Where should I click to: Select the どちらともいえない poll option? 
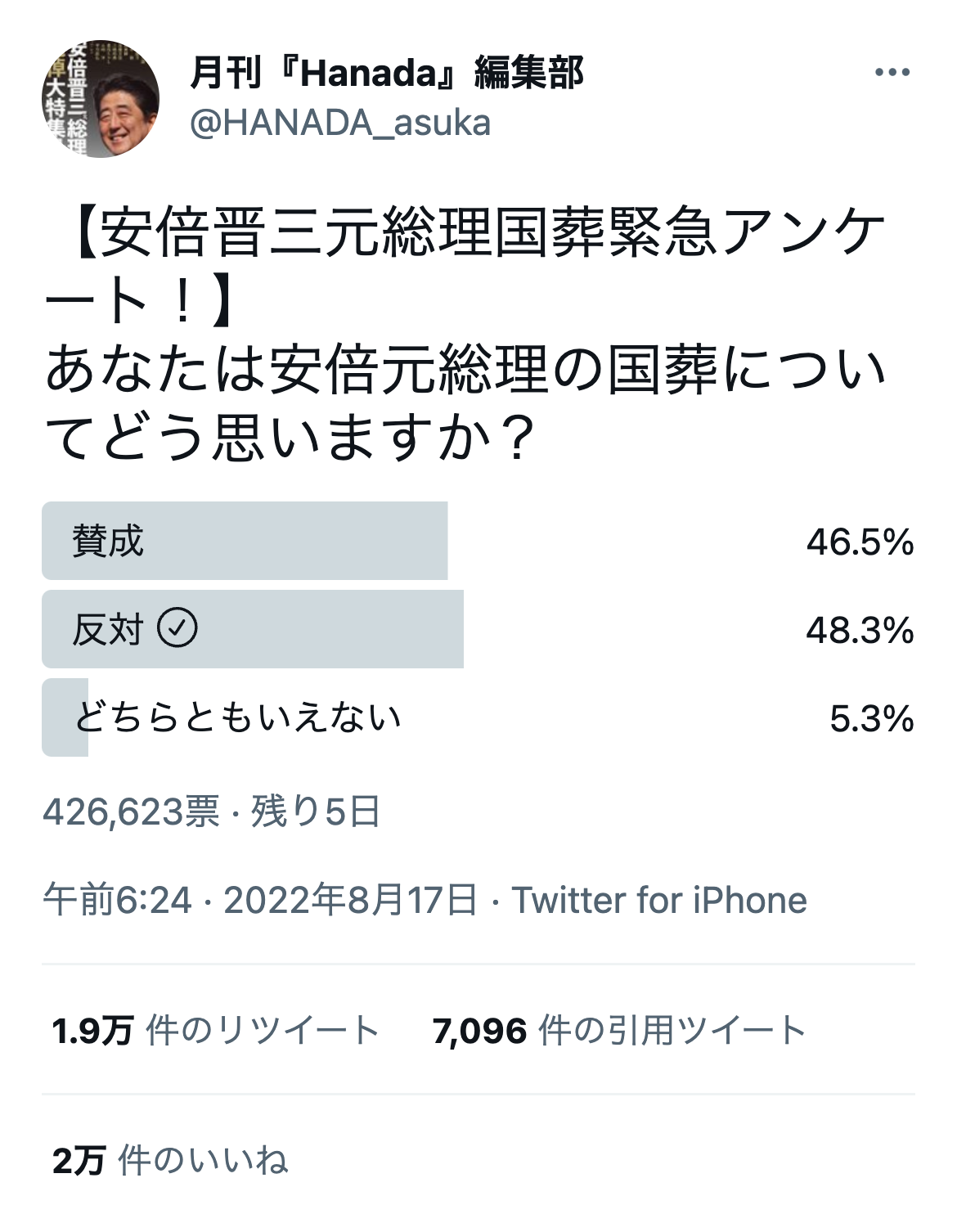click(478, 717)
